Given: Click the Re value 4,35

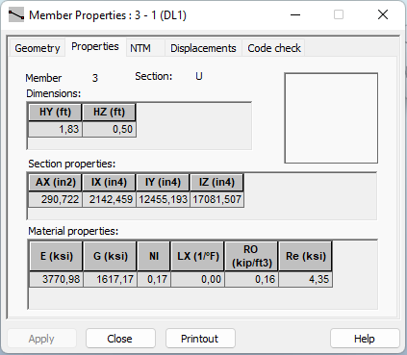Looking at the screenshot, I should click(x=306, y=279).
